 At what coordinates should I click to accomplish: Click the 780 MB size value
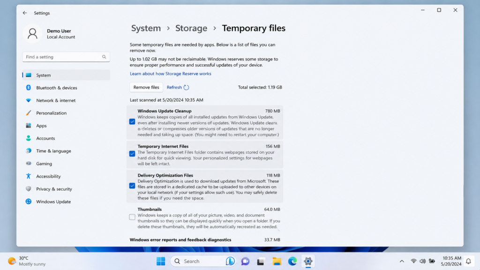[272, 111]
